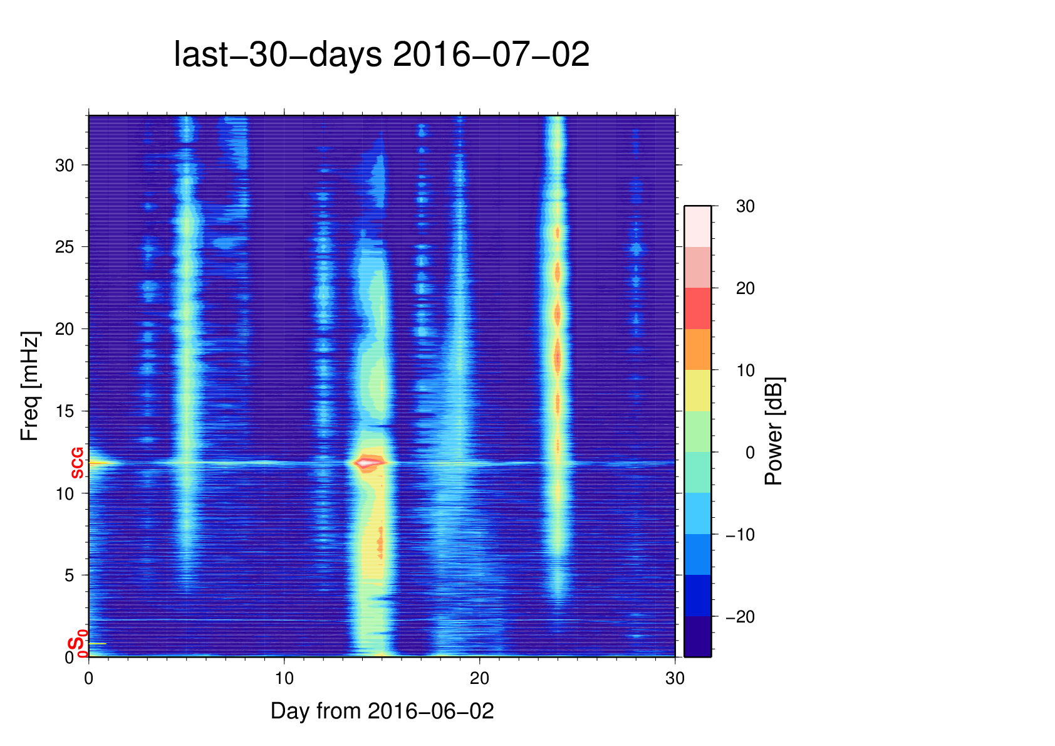1055x746 pixels.
Task: Click the white peak on the SCG line
Action: 368,463
